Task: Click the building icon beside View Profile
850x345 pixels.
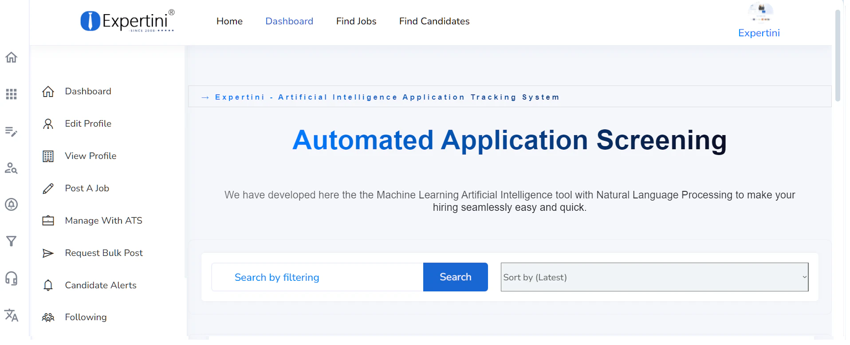Action: pos(48,156)
